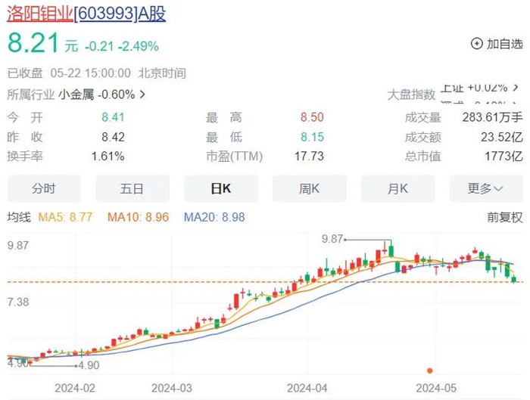Click the plus icon to add to watchlist

pyautogui.click(x=477, y=44)
